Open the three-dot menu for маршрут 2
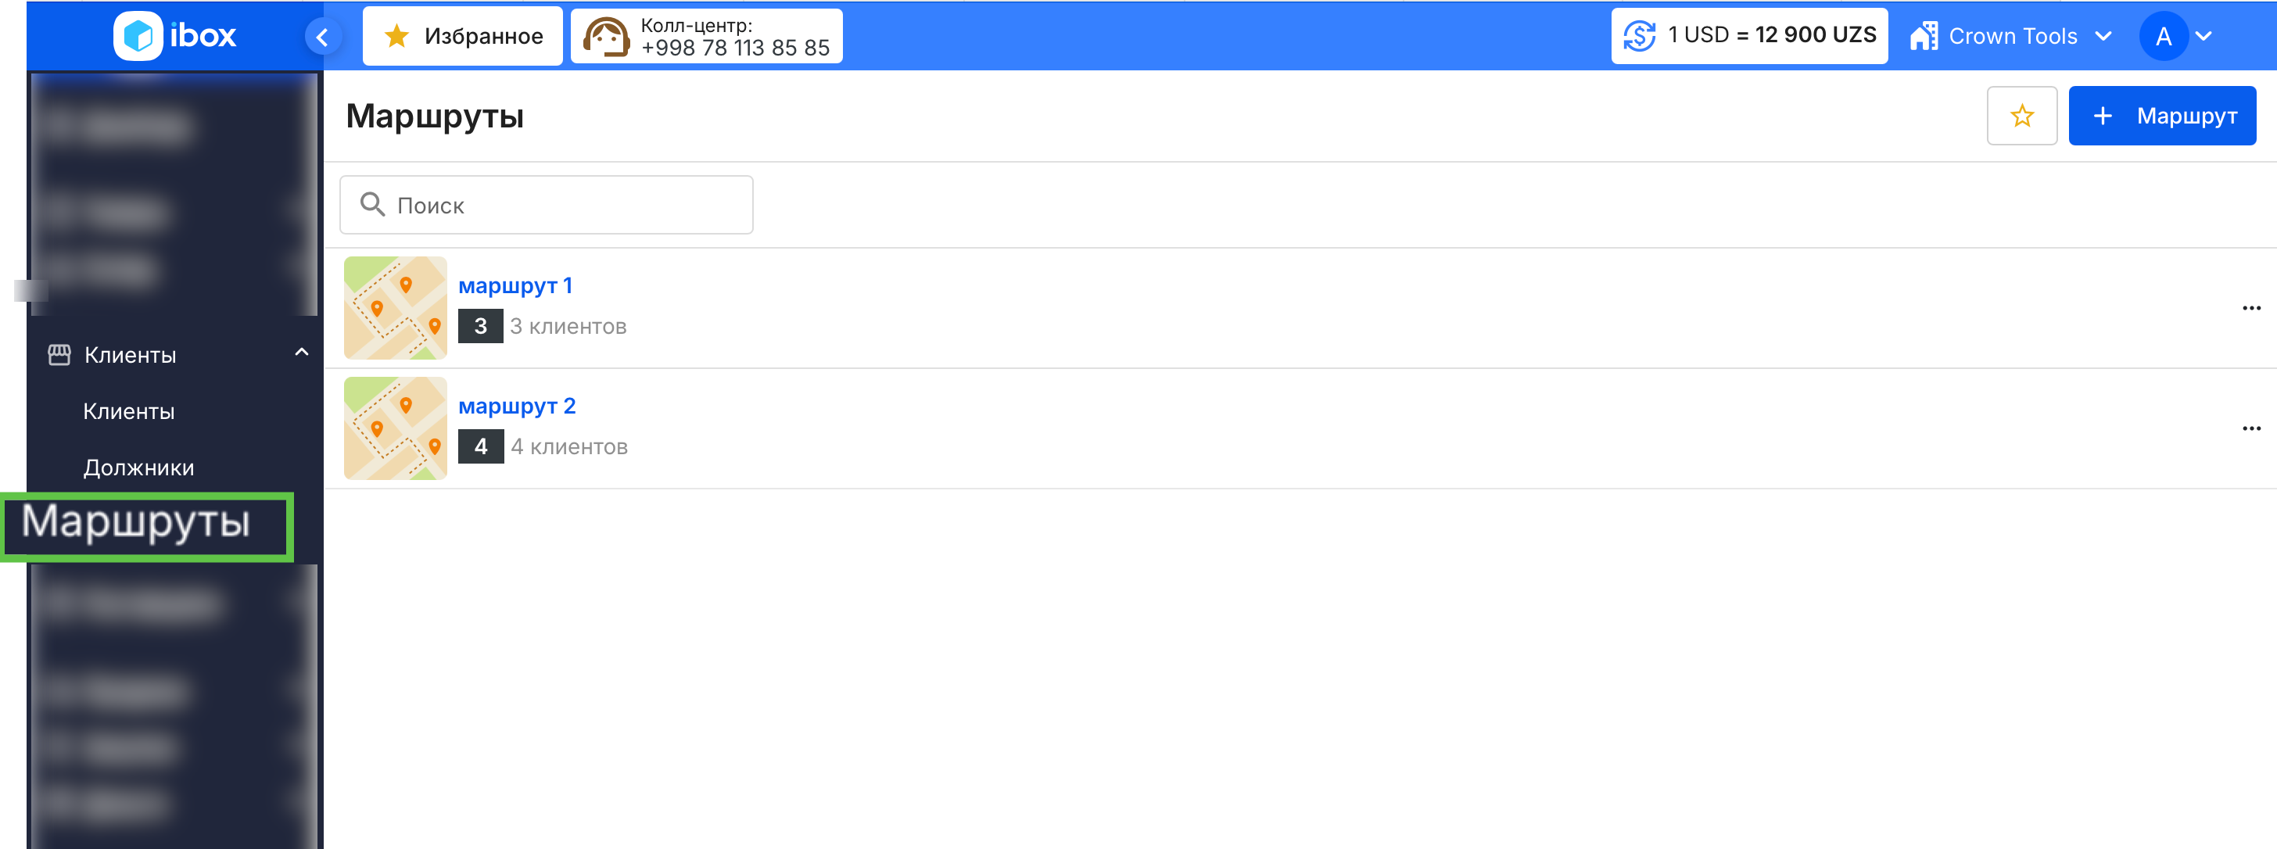This screenshot has width=2277, height=849. [x=2250, y=428]
